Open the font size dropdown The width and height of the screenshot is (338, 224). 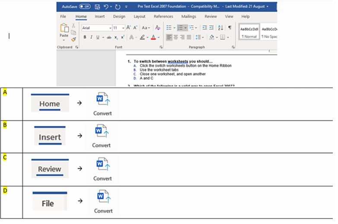pos(123,28)
